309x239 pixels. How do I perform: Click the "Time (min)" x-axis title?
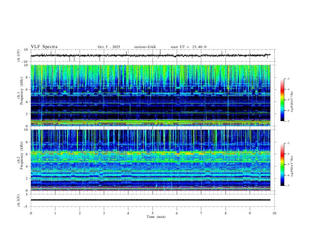[156, 217]
